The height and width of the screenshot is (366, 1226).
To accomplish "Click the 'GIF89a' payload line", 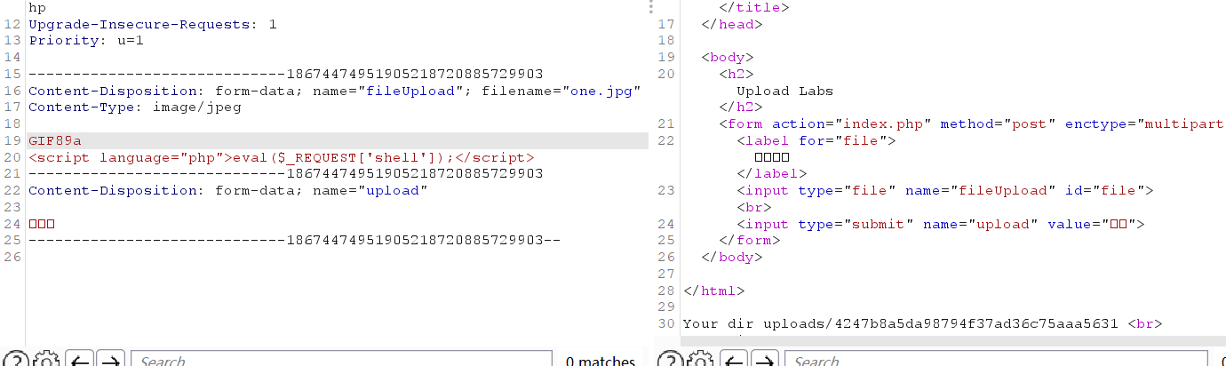I will click(x=55, y=141).
